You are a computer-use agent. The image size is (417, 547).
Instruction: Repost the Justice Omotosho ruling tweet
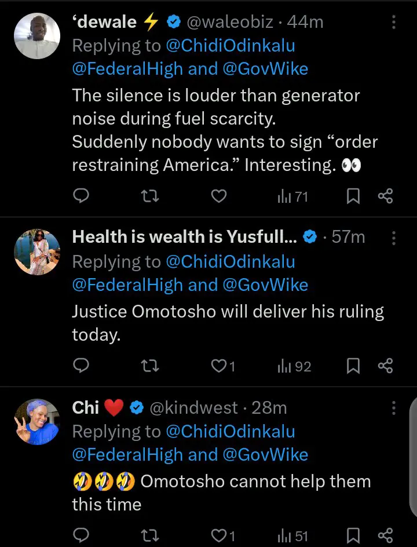[150, 366]
